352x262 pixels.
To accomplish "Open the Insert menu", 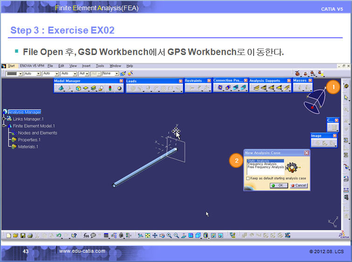I will 86,66.
